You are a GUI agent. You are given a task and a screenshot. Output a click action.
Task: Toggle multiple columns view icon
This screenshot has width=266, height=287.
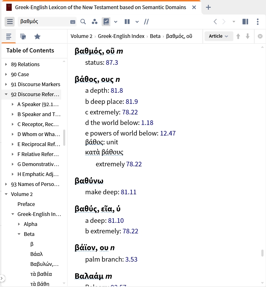coord(127,22)
